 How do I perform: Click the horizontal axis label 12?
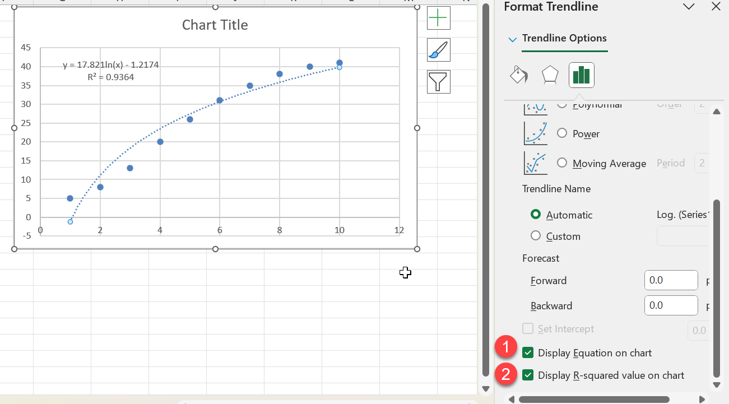(x=399, y=230)
